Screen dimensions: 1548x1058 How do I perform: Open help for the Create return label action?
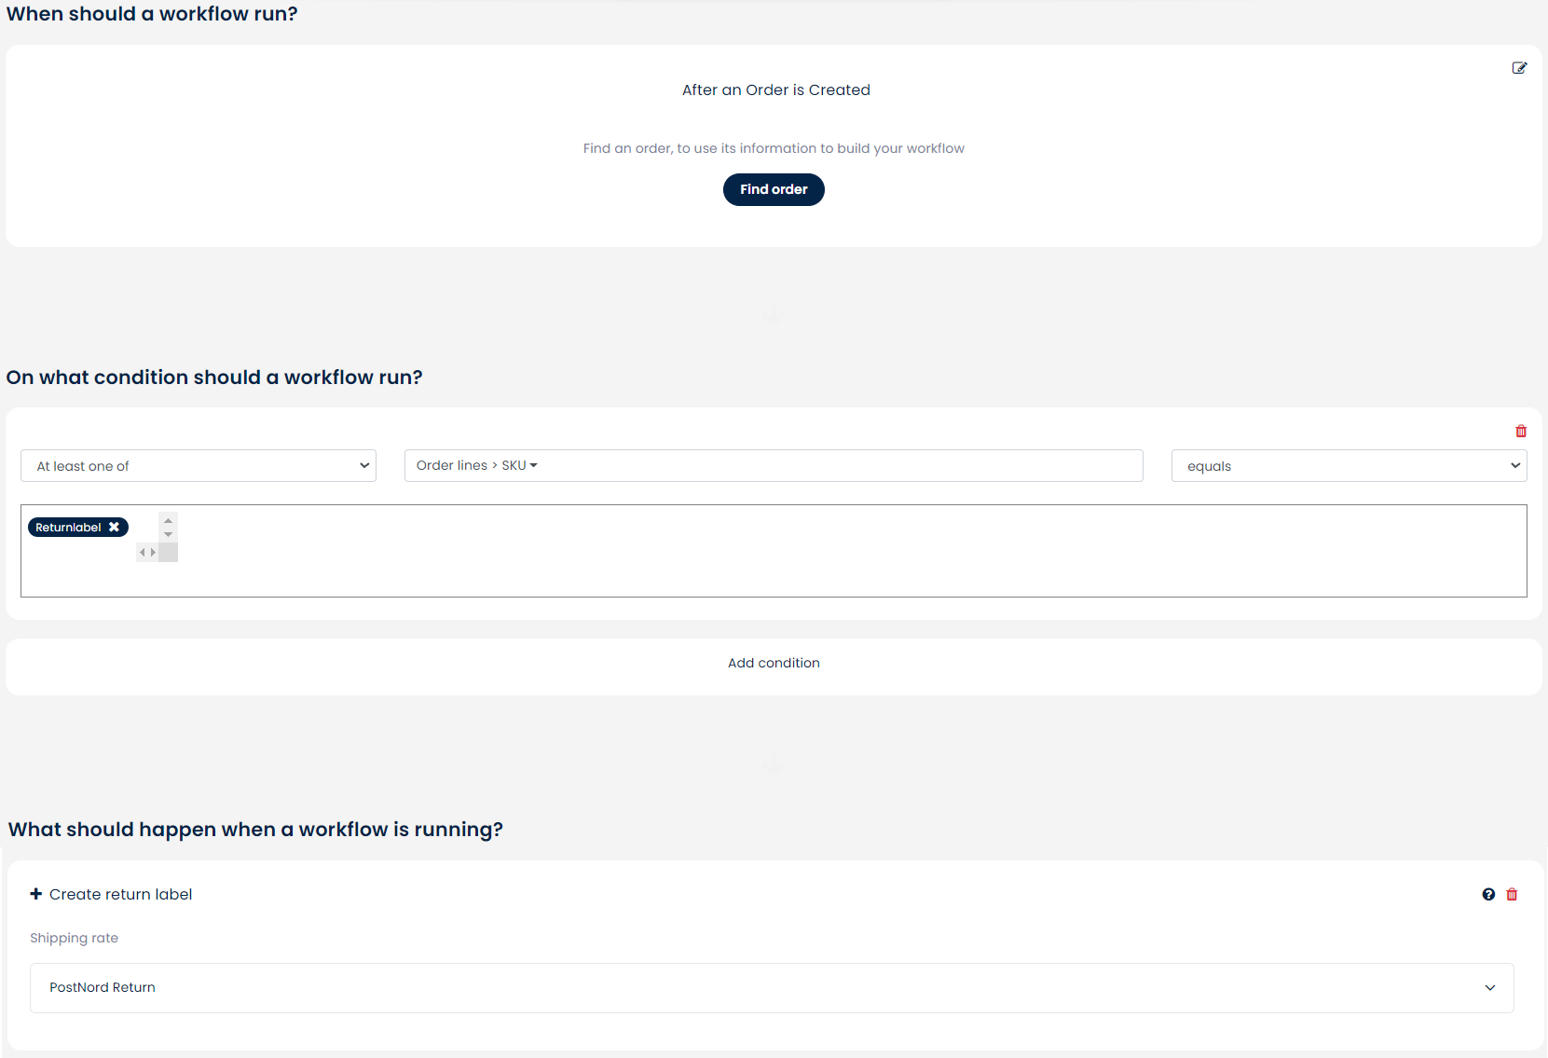point(1488,895)
